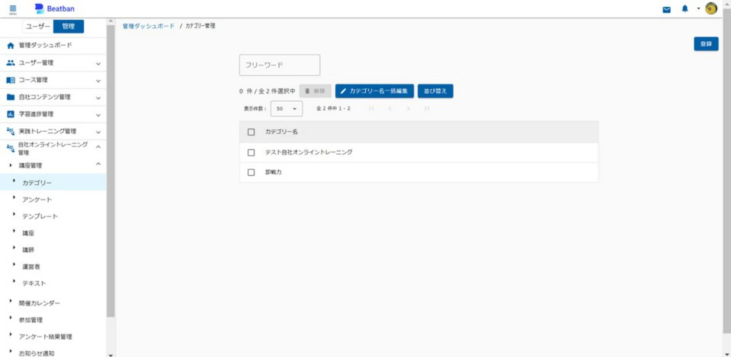Go to the previous page arrow

390,109
